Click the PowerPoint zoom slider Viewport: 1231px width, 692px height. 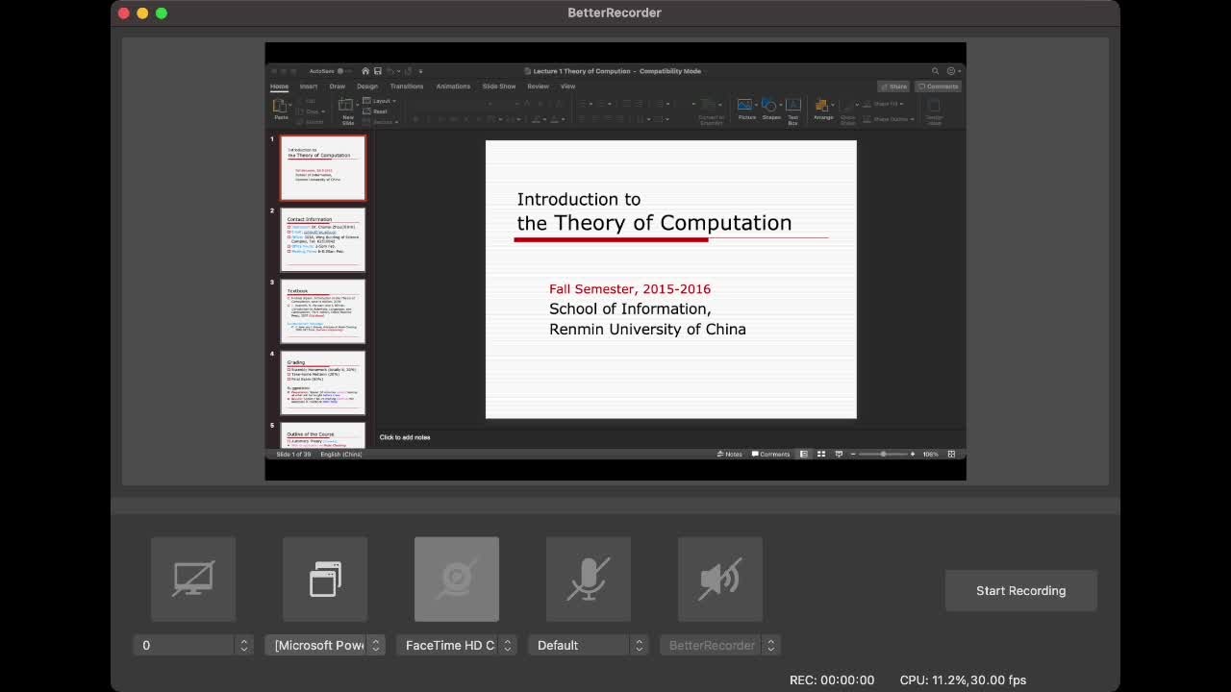coord(883,454)
